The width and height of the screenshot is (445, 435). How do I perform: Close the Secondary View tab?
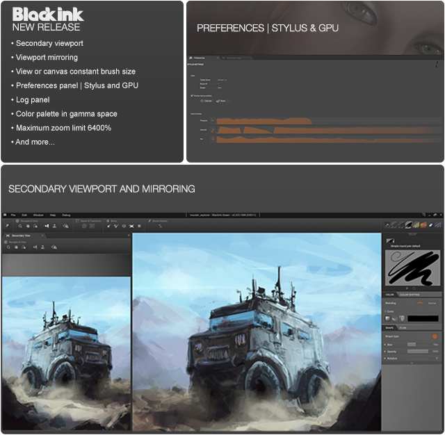(42, 236)
